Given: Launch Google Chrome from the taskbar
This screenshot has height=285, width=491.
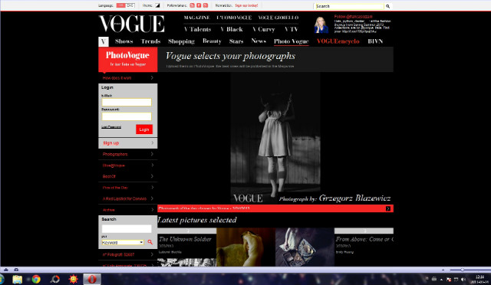Looking at the screenshot, I should tap(36, 279).
